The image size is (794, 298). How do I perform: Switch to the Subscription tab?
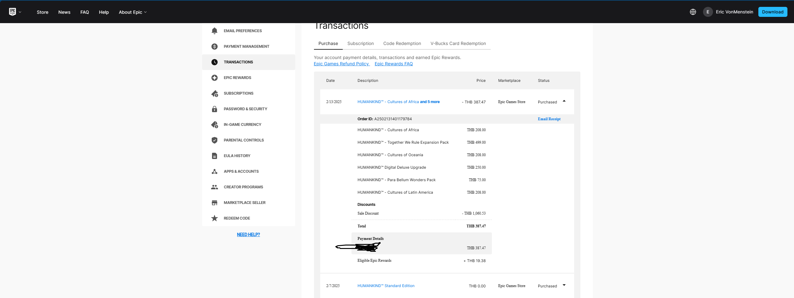361,43
